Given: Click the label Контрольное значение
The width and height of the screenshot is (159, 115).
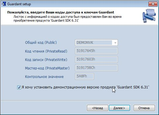Looking at the screenshot, I should point(44,77).
